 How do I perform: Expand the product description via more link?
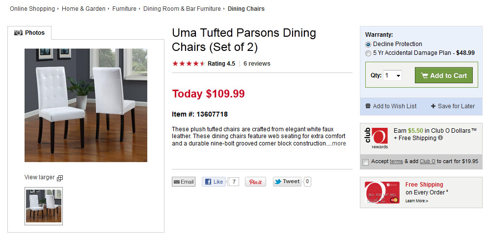tap(339, 143)
